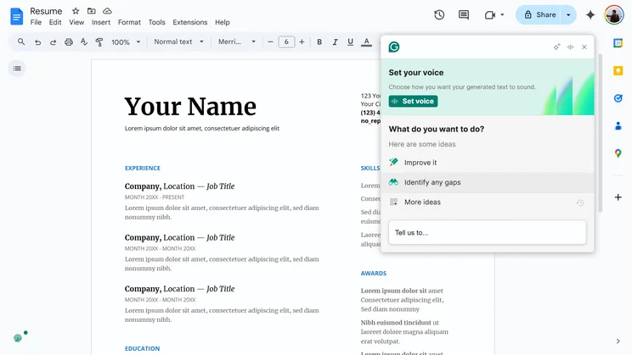This screenshot has width=632, height=355.
Task: Expand video call options arrow
Action: 502,15
